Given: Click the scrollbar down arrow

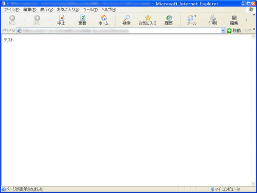Looking at the screenshot, I should click(253, 183).
